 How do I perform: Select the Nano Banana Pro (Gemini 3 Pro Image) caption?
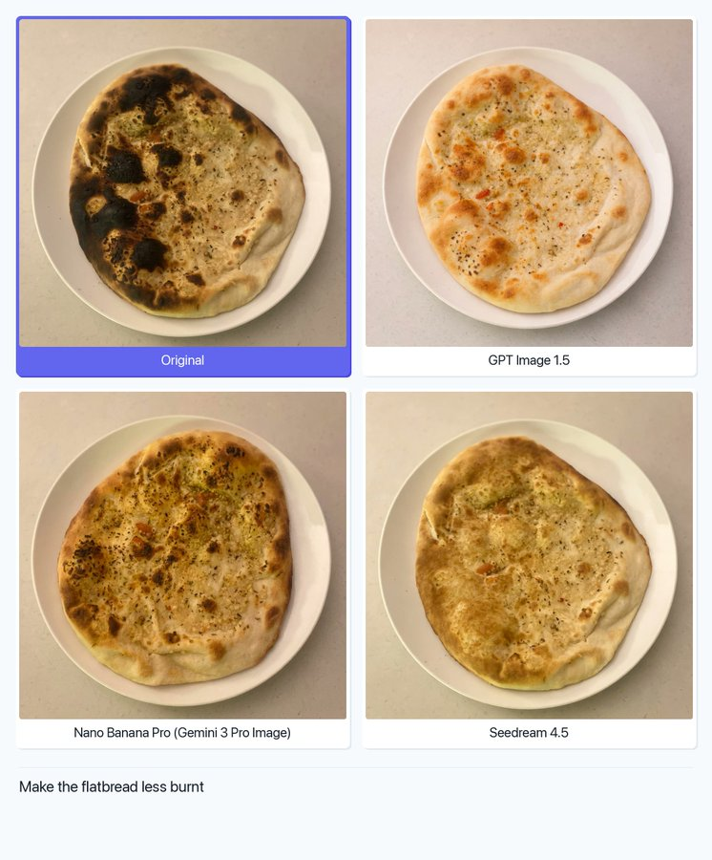pyautogui.click(x=182, y=733)
